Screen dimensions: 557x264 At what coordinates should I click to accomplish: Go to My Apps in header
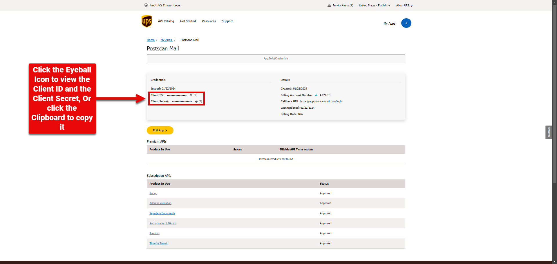coord(389,23)
